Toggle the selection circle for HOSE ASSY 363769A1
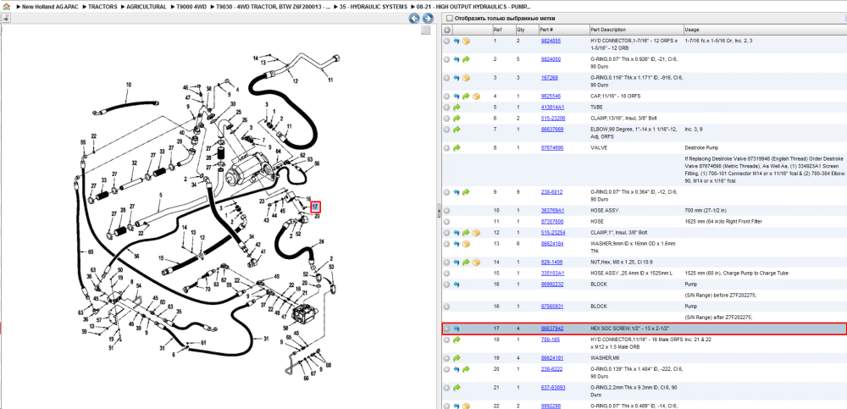The width and height of the screenshot is (847, 409). pyautogui.click(x=446, y=210)
